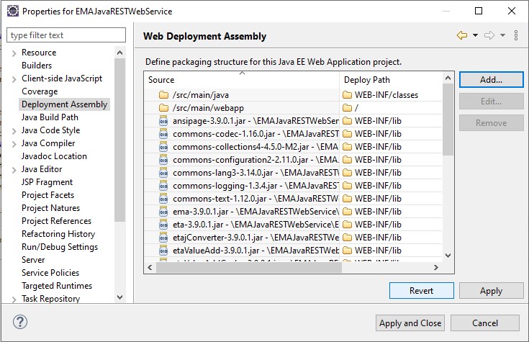
Task: Open back history dropdown arrow
Action: point(475,35)
